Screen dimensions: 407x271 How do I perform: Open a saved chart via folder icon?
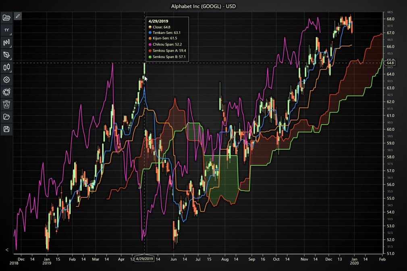[x=6, y=116]
